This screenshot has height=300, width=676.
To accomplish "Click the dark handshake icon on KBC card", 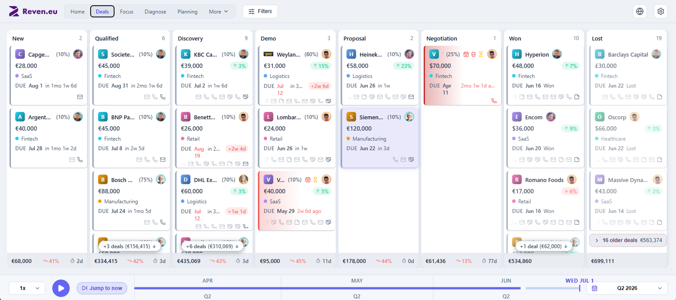I will pos(245,97).
